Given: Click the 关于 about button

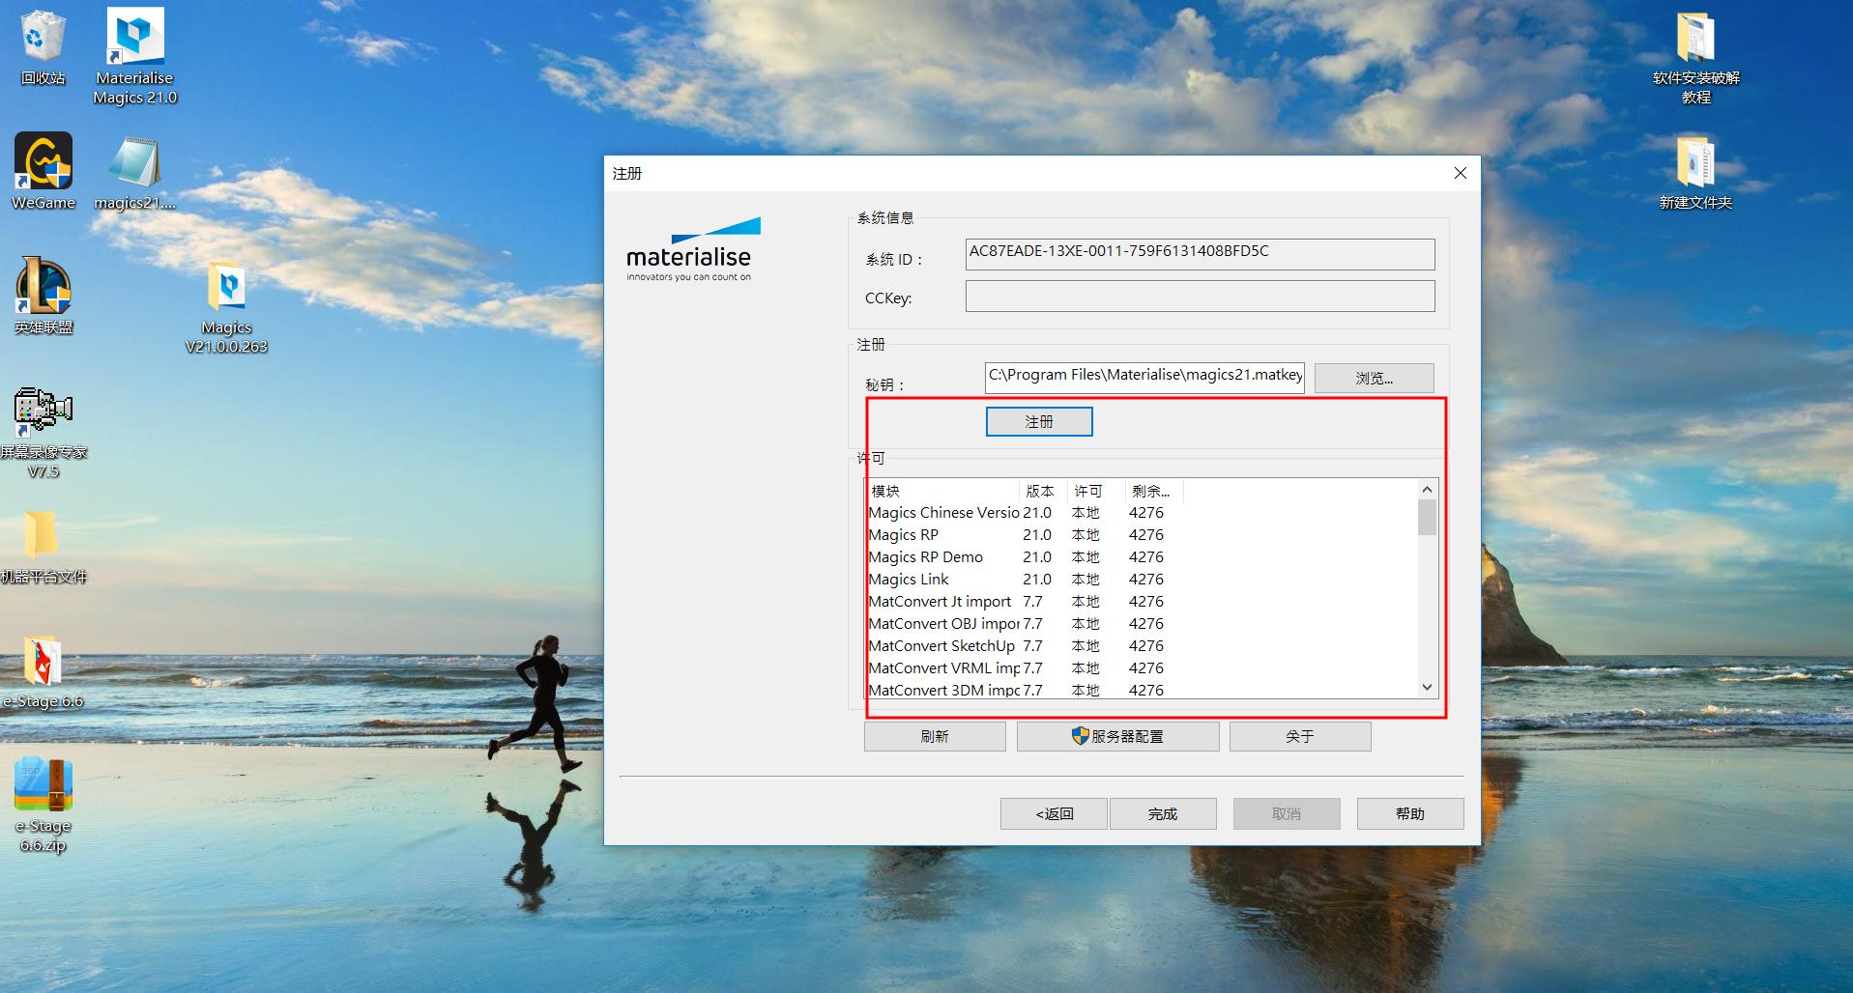Looking at the screenshot, I should click(x=1300, y=736).
